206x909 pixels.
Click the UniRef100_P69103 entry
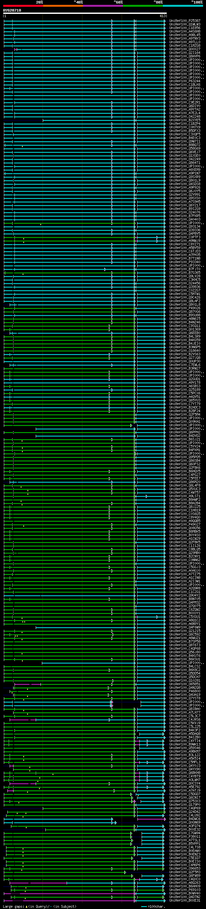(x=185, y=890)
